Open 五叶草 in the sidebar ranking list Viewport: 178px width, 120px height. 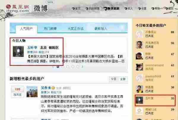point(149,98)
